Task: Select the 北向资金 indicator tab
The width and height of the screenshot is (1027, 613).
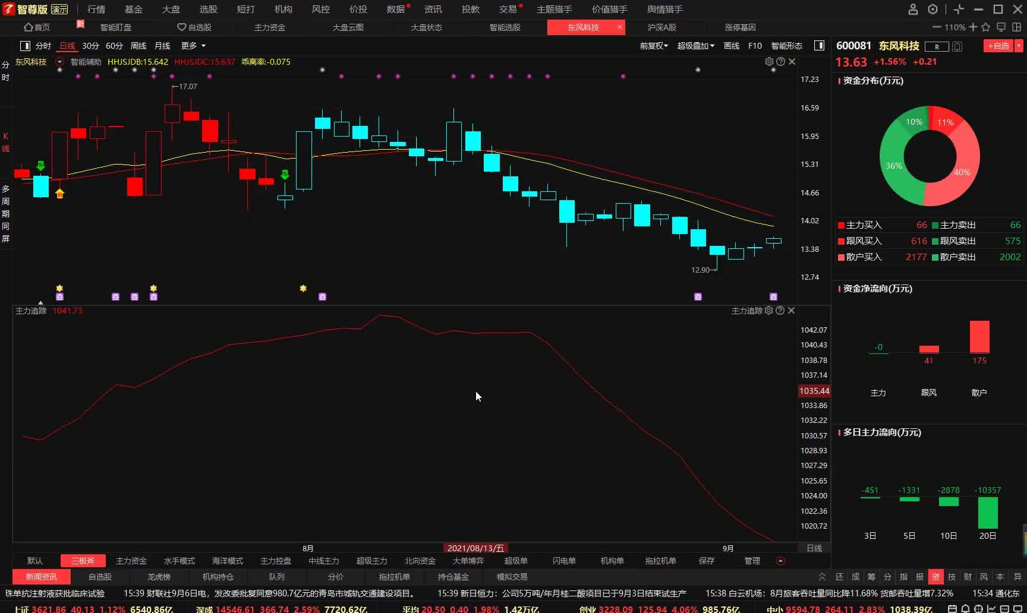Action: tap(420, 561)
